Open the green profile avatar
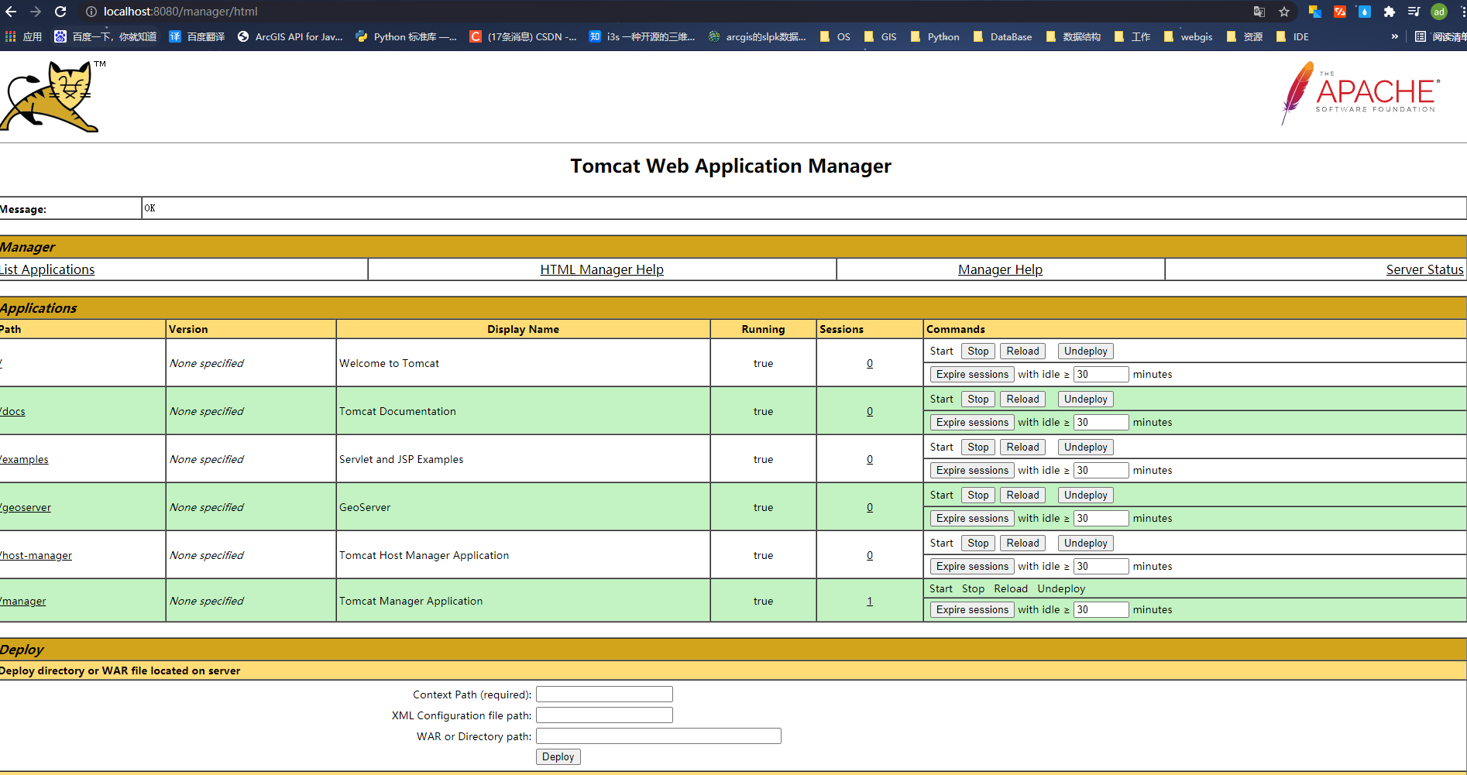Screen dimensions: 1467x775 (x=1439, y=12)
